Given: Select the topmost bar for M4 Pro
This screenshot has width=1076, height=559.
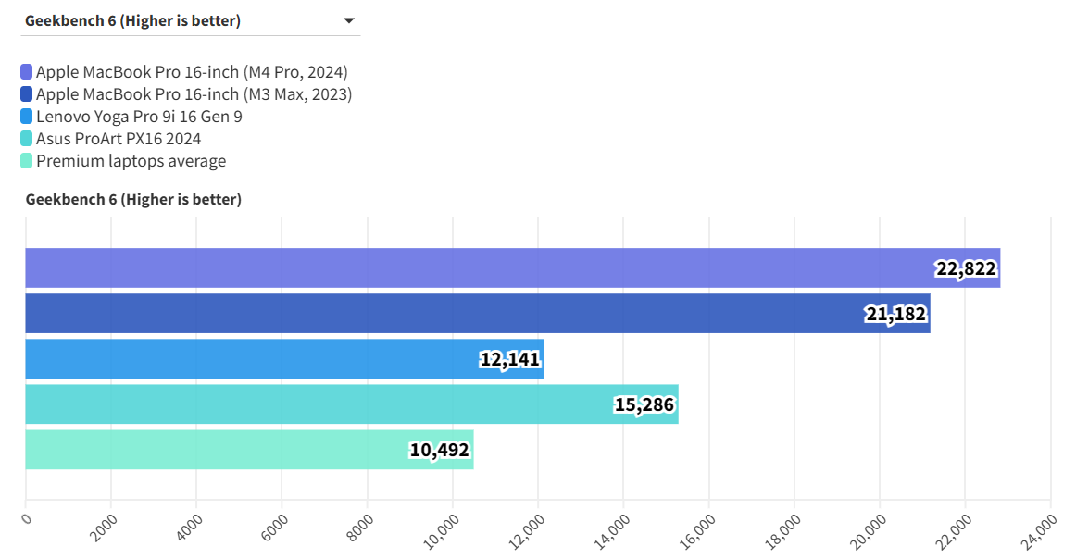Looking at the screenshot, I should (463, 267).
